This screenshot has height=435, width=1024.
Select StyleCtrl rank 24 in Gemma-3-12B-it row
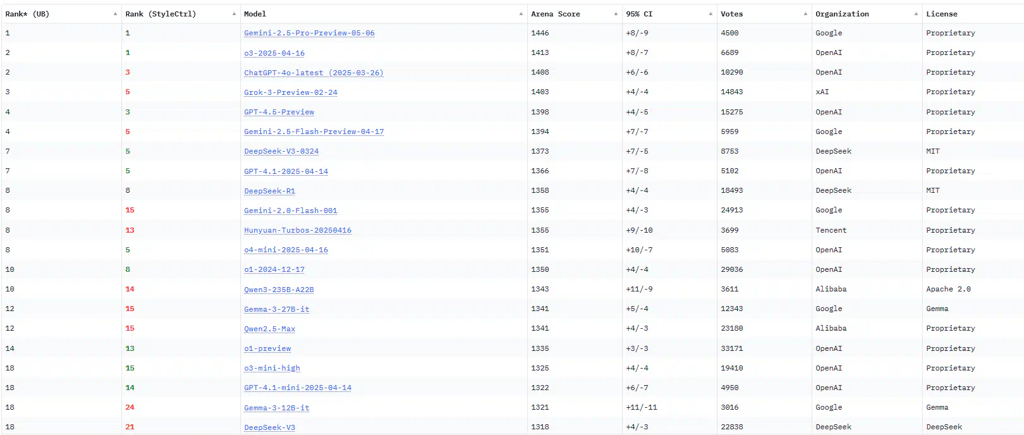(130, 407)
